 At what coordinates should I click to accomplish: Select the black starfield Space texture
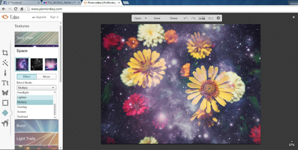[x=37, y=64]
